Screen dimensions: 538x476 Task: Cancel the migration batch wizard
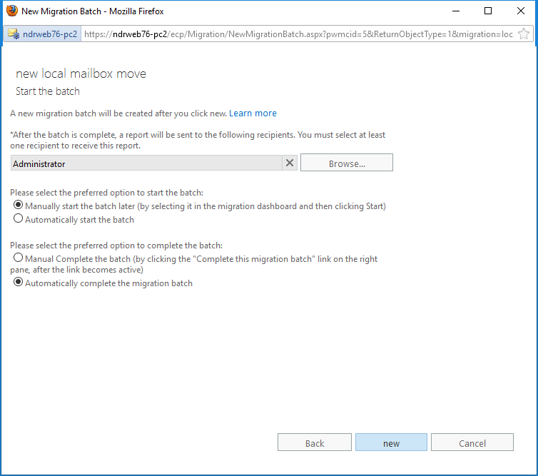click(472, 442)
